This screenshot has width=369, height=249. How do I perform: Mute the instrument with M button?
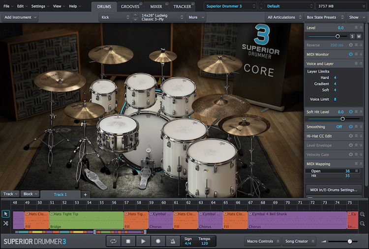click(x=359, y=36)
